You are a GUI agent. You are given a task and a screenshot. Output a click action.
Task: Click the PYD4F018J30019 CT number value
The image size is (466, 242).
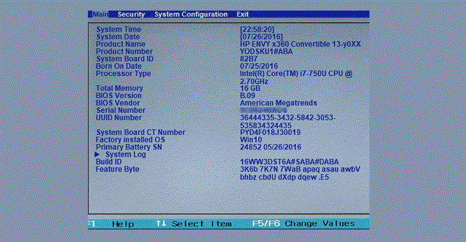point(270,132)
